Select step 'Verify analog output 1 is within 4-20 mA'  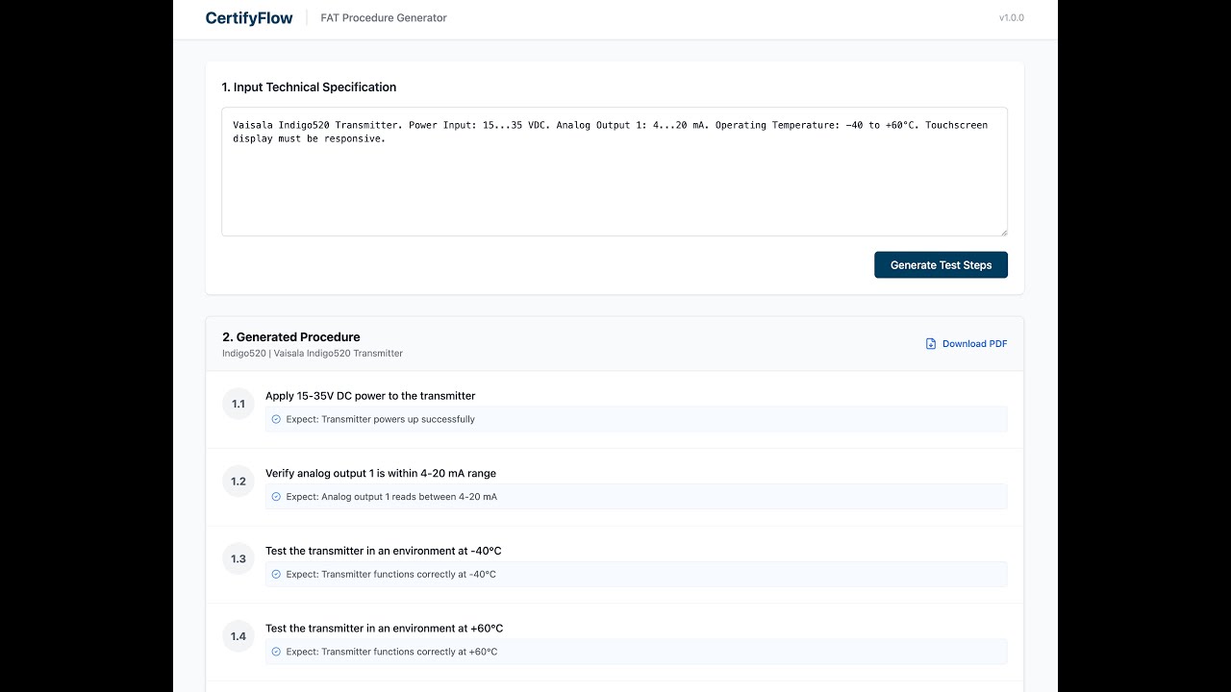(381, 473)
